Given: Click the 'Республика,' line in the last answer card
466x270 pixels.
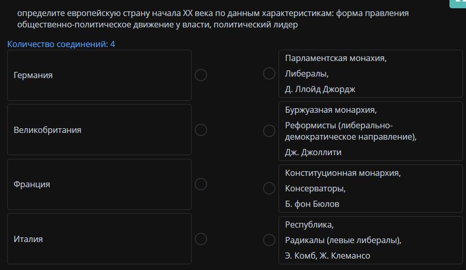Looking at the screenshot, I should pos(310,224).
